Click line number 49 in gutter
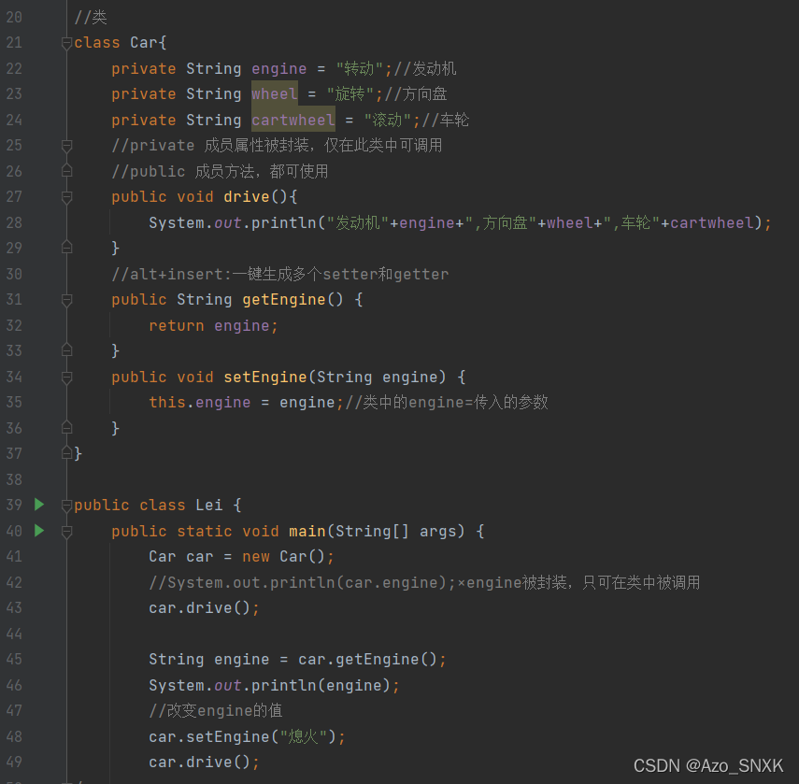Screen dimensions: 799x784 click(x=14, y=763)
